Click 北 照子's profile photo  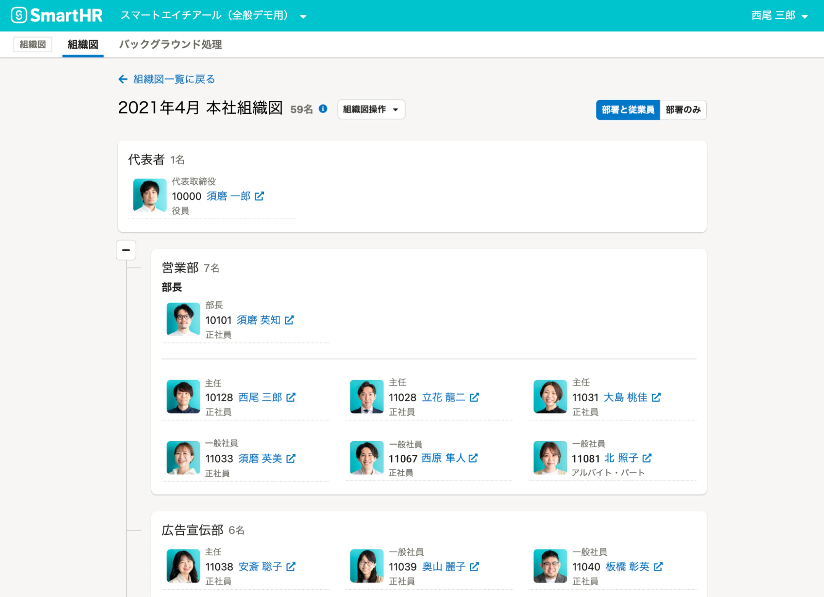pos(550,458)
